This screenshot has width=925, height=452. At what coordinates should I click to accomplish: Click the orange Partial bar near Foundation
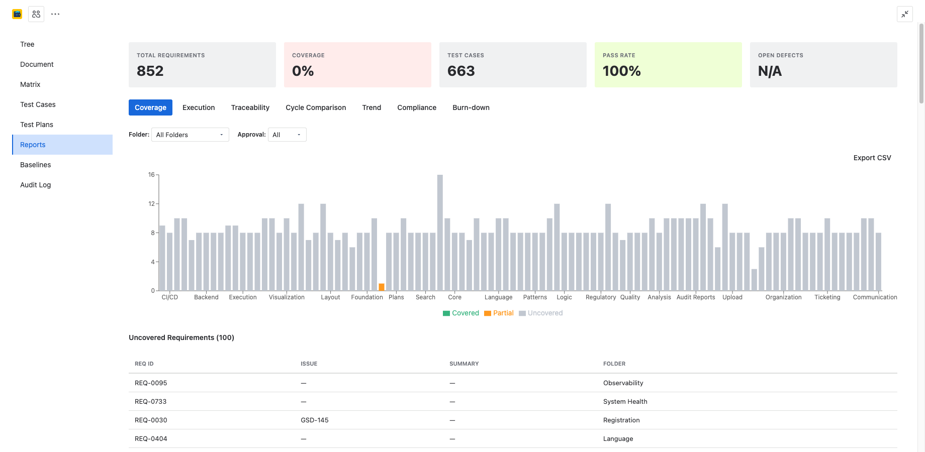(382, 287)
